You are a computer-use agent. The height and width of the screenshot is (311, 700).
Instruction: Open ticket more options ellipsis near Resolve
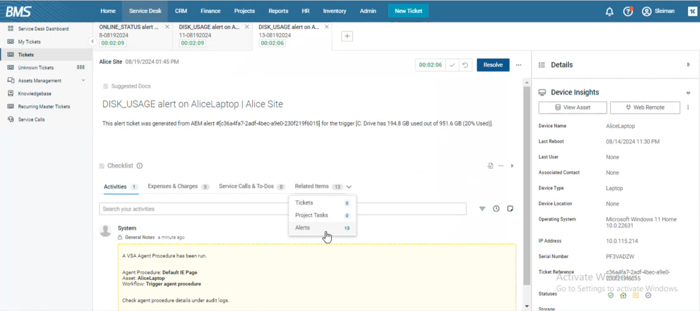tap(518, 65)
